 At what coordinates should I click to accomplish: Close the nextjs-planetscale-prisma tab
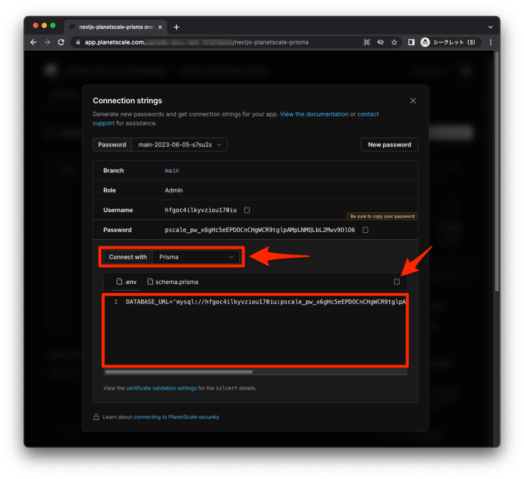tap(160, 27)
